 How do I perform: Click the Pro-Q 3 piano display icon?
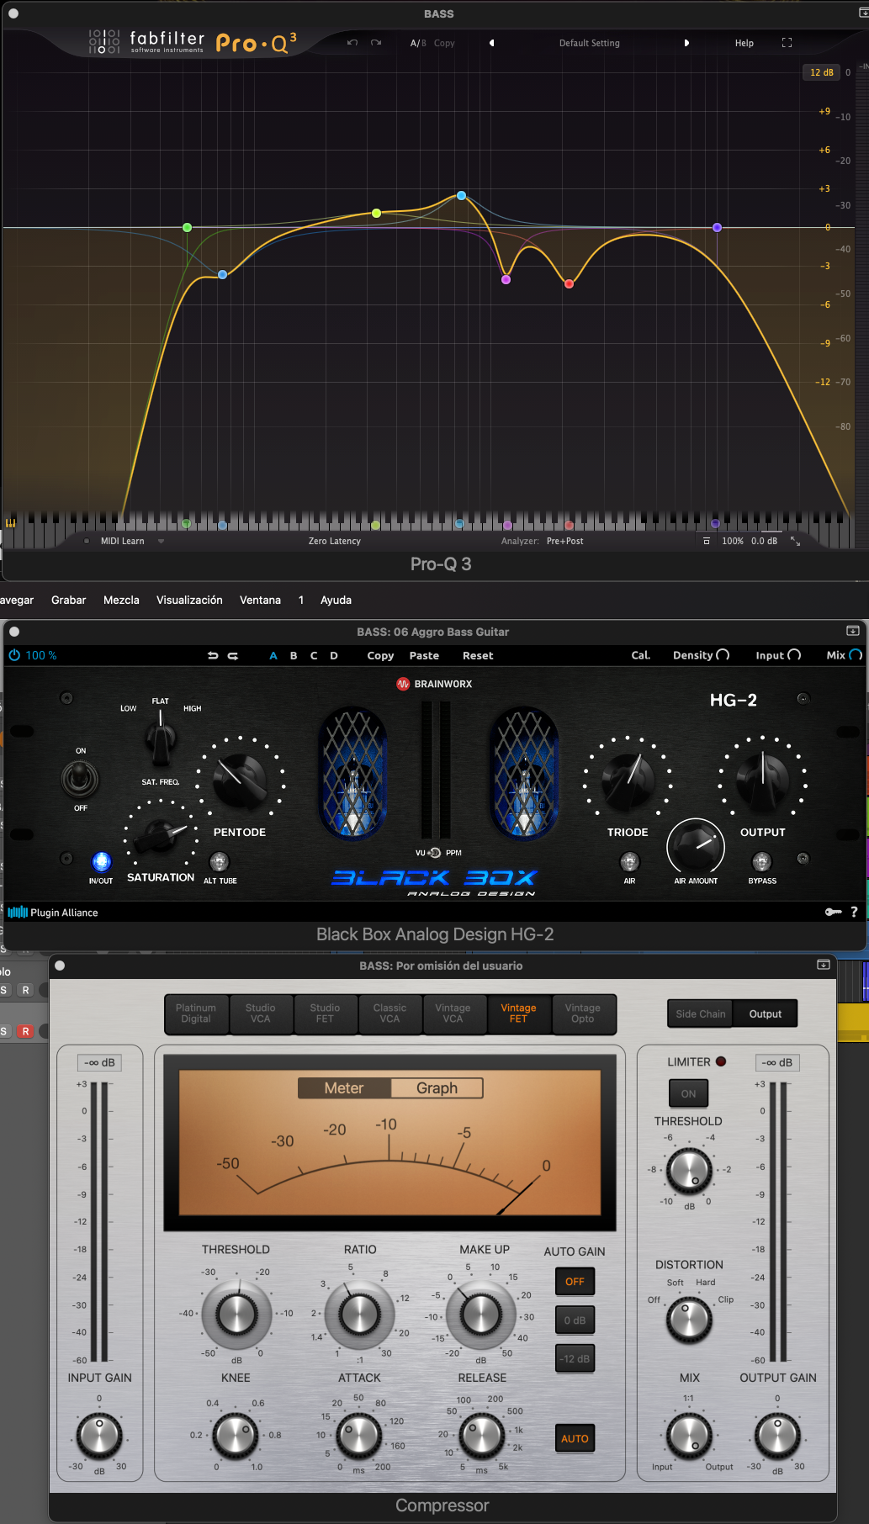[11, 523]
